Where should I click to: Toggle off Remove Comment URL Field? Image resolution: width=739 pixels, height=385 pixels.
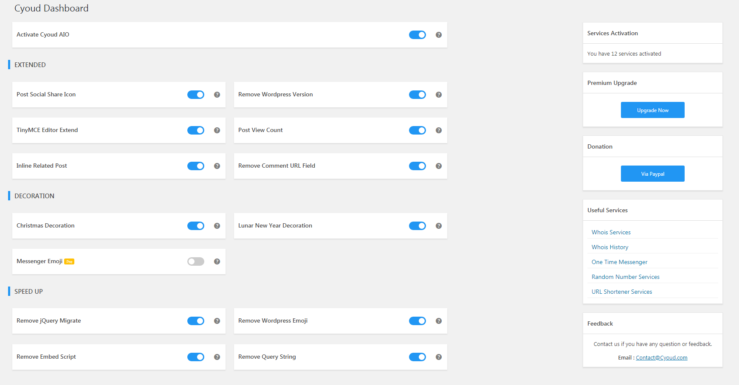point(417,166)
